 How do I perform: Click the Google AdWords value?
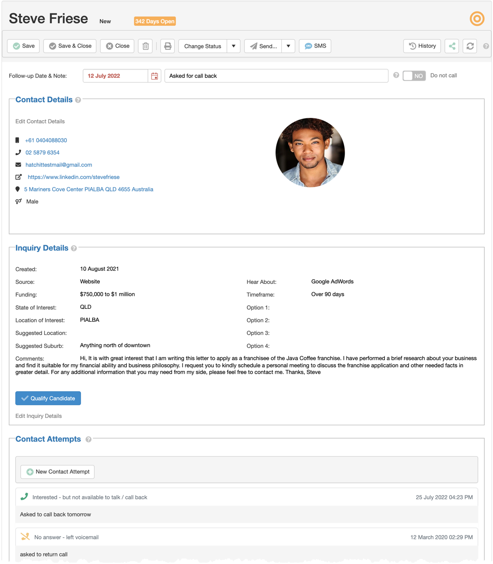pyautogui.click(x=332, y=282)
